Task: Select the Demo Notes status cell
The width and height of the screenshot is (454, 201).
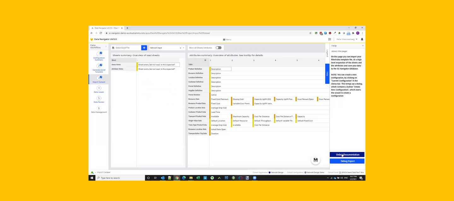Action: tap(159, 65)
